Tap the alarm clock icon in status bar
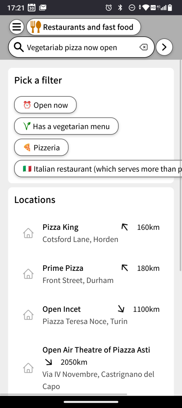Image resolution: width=182 pixels, height=408 pixels. click(x=109, y=8)
